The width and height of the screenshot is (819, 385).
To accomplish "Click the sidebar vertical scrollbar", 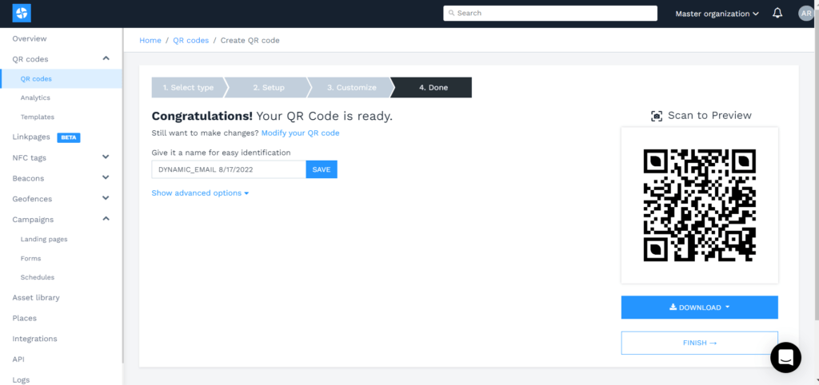I will pyautogui.click(x=122, y=195).
